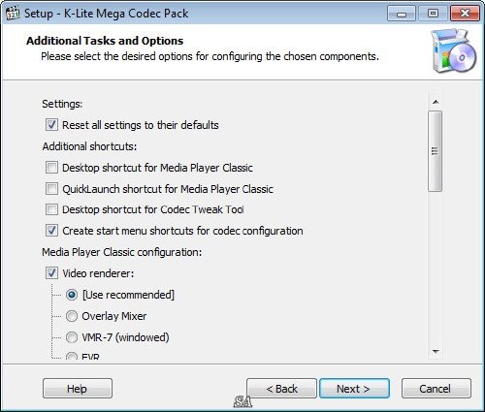Go to previous page with < Back
The height and width of the screenshot is (412, 485).
(281, 389)
